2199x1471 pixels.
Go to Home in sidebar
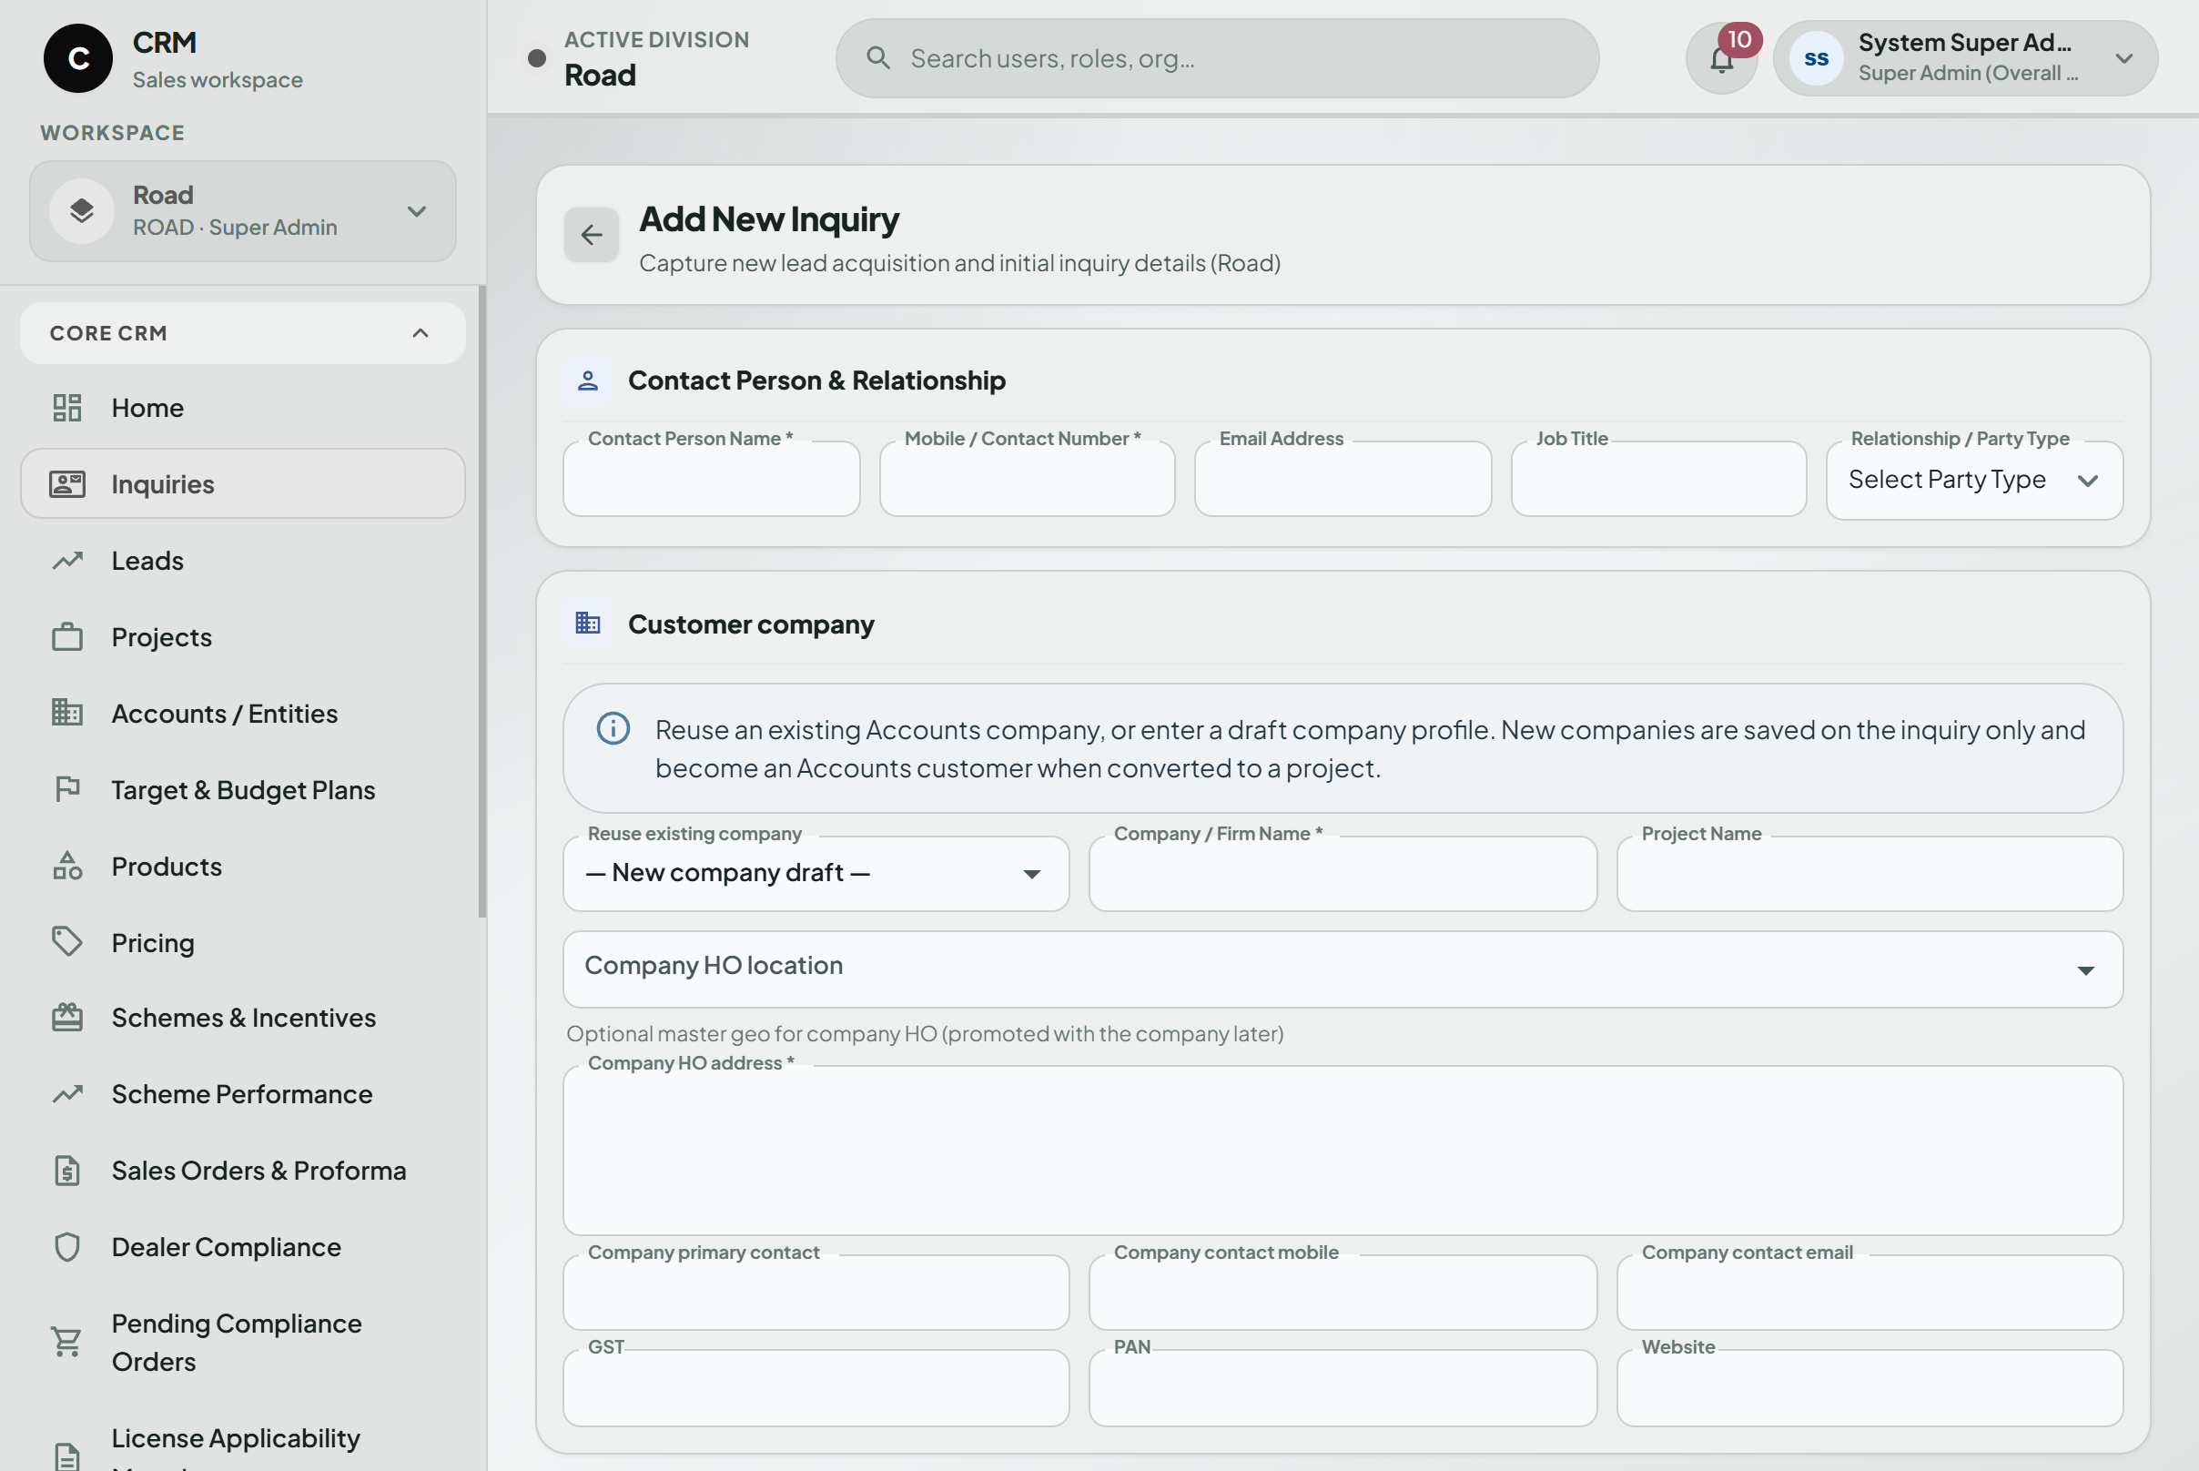(x=243, y=408)
